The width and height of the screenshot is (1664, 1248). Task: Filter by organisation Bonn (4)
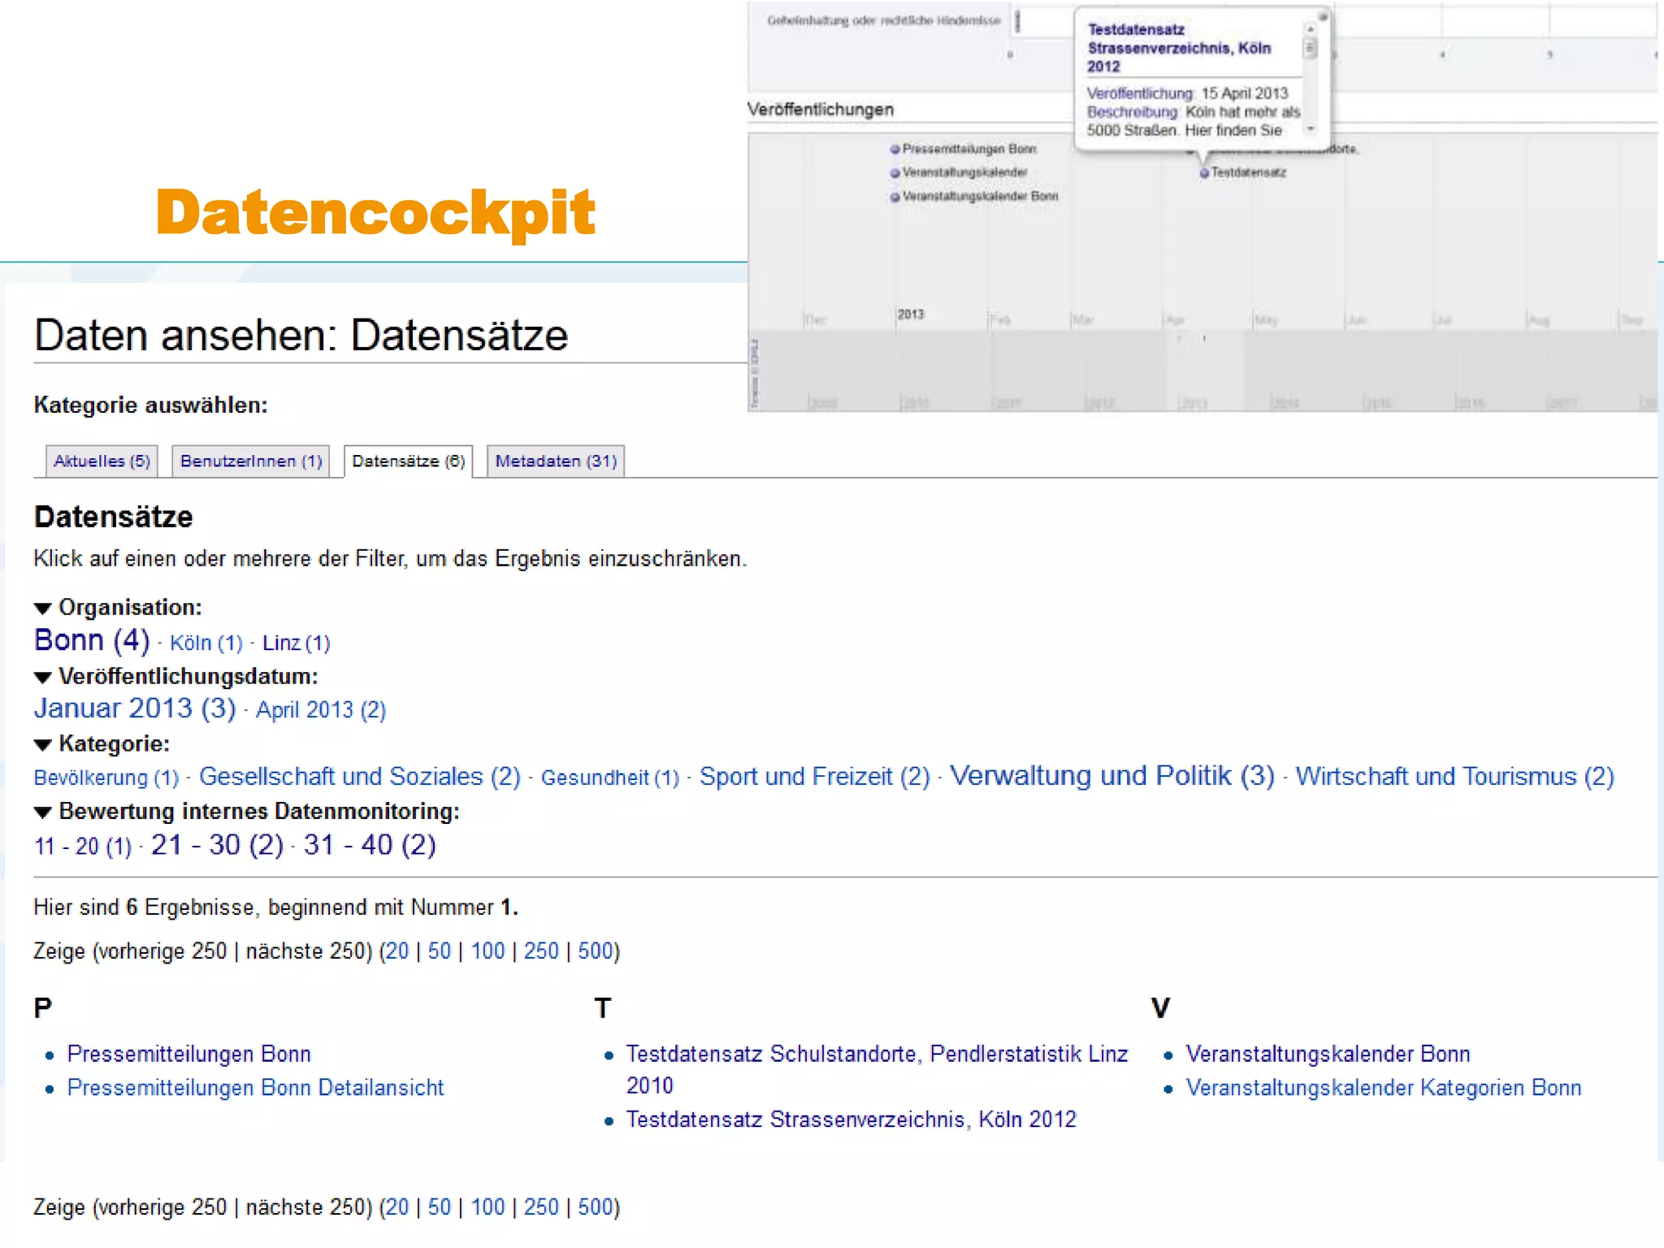tap(92, 641)
